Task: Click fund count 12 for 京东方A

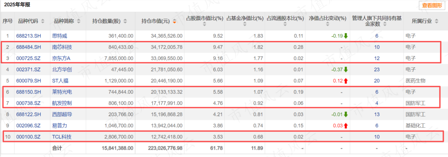Action: [x=377, y=58]
